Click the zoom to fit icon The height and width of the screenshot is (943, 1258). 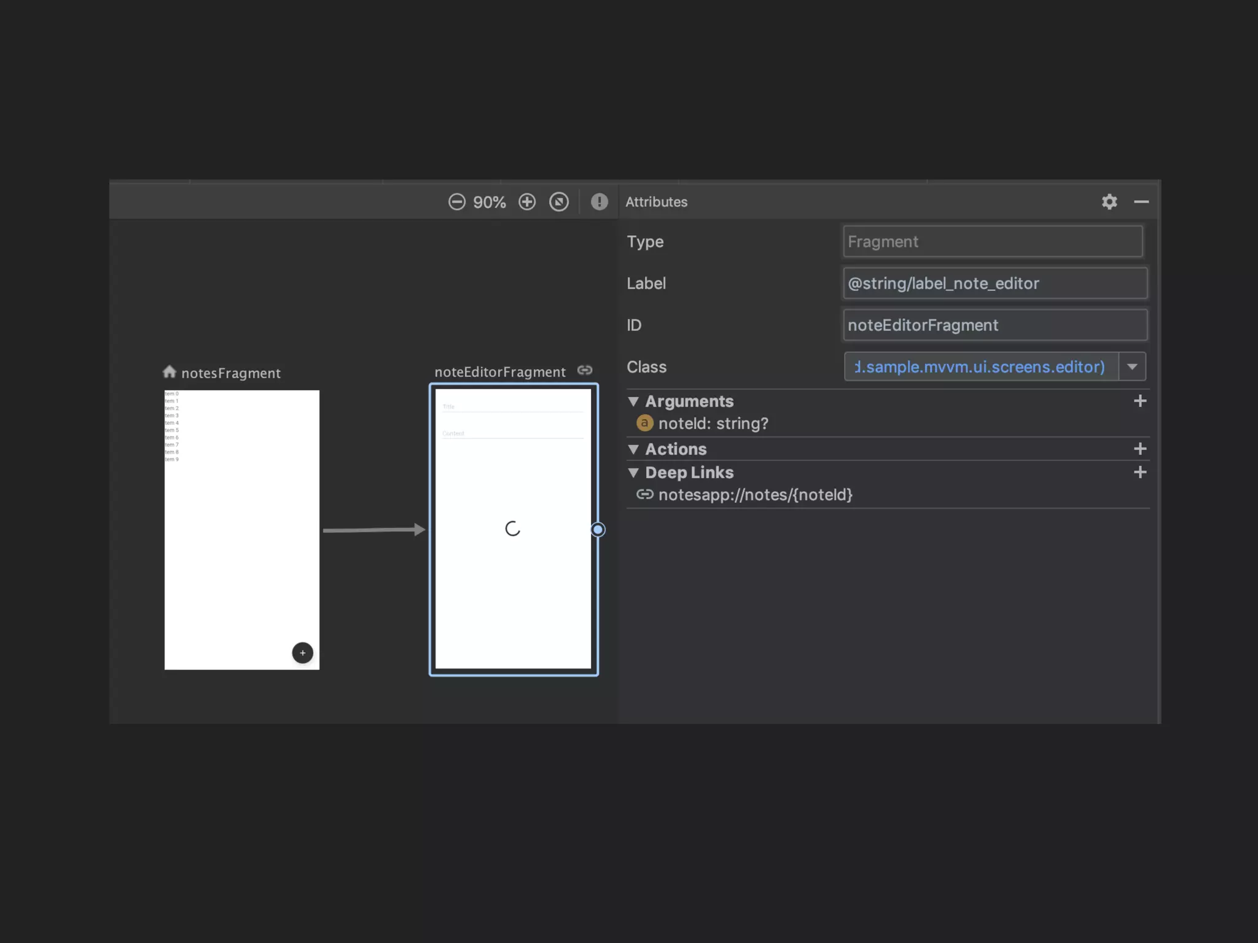click(x=559, y=202)
